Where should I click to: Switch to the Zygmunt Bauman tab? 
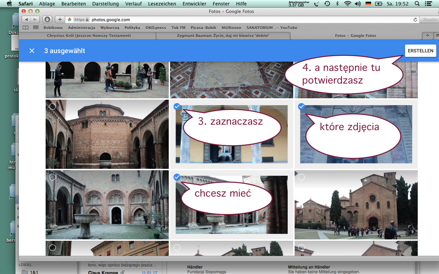click(x=223, y=36)
